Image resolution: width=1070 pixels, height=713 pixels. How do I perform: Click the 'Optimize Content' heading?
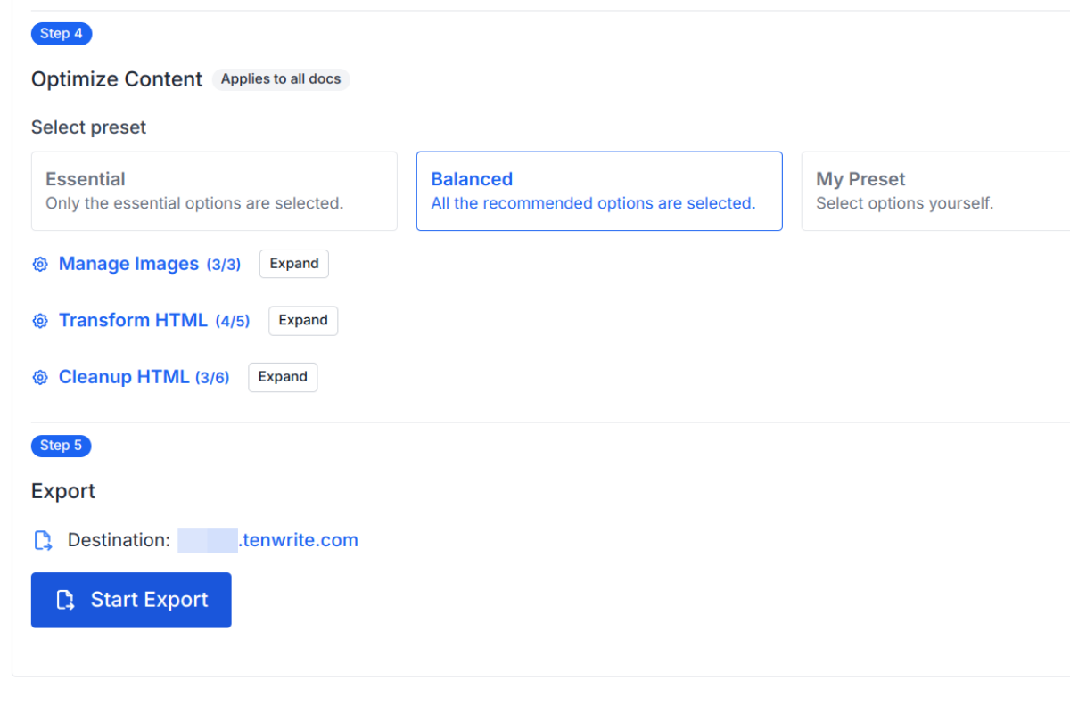(x=117, y=79)
